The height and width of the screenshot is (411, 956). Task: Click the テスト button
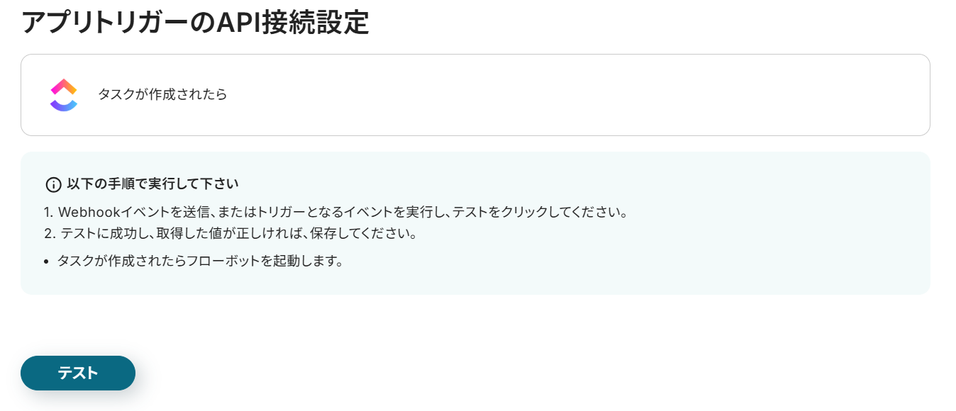(78, 373)
